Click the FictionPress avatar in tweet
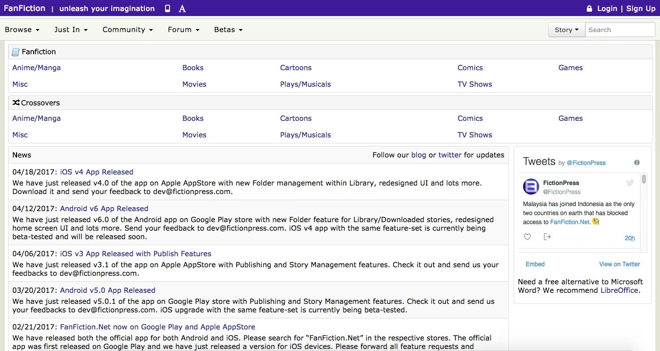 pyautogui.click(x=531, y=187)
